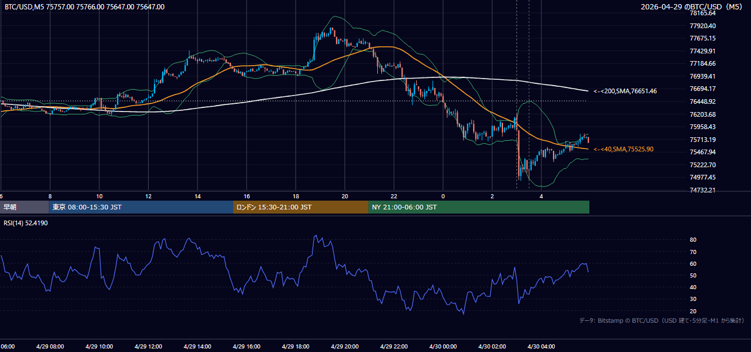Click the 4/30 04:00 bottom time label
Viewport: 751px width, 352px height.
541,347
